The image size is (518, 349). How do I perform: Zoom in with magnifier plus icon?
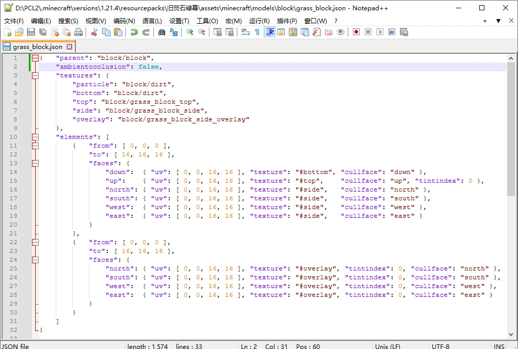point(190,32)
